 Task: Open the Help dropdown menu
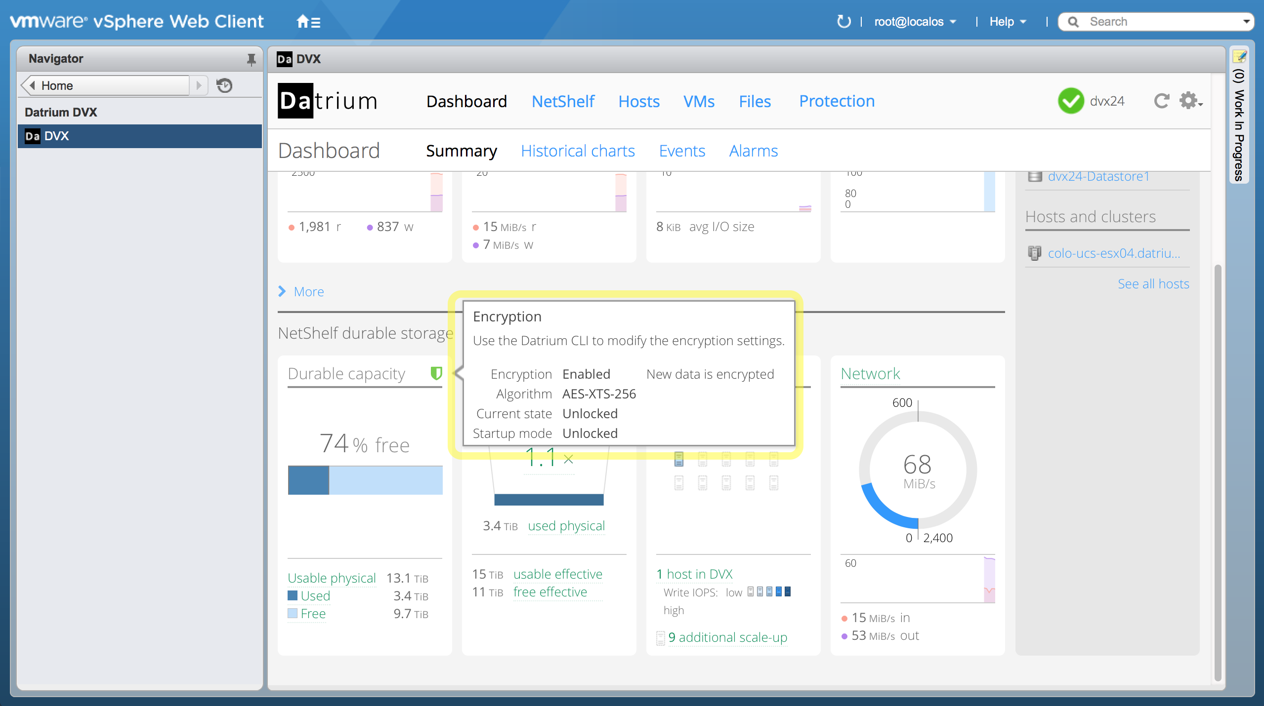[x=1008, y=22]
